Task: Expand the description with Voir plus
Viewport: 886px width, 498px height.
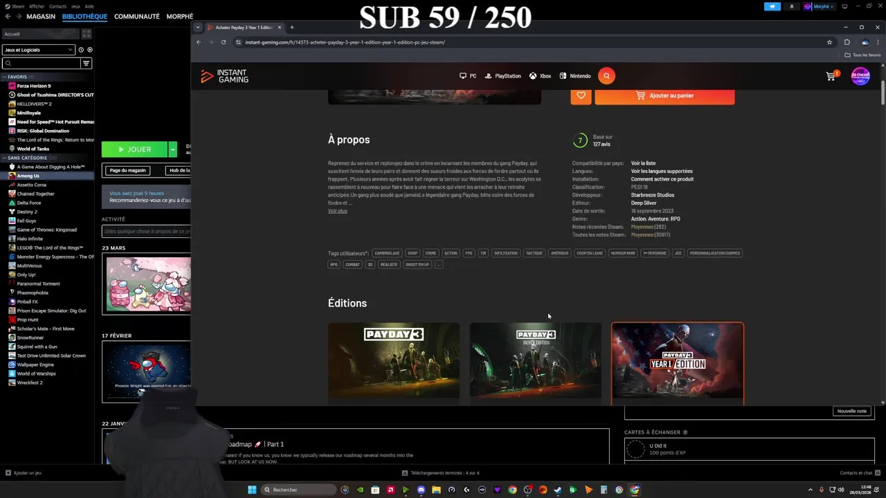Action: point(338,211)
